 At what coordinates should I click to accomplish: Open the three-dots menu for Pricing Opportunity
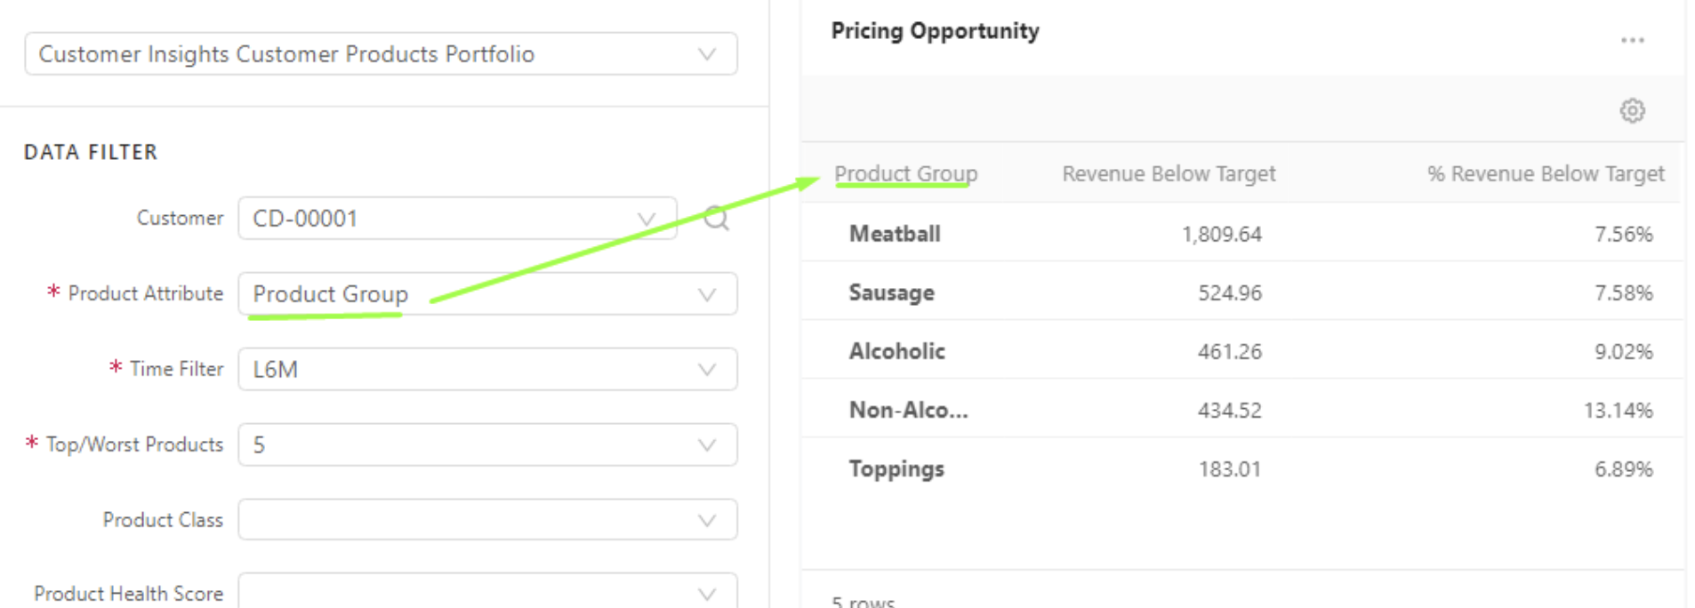1632,41
